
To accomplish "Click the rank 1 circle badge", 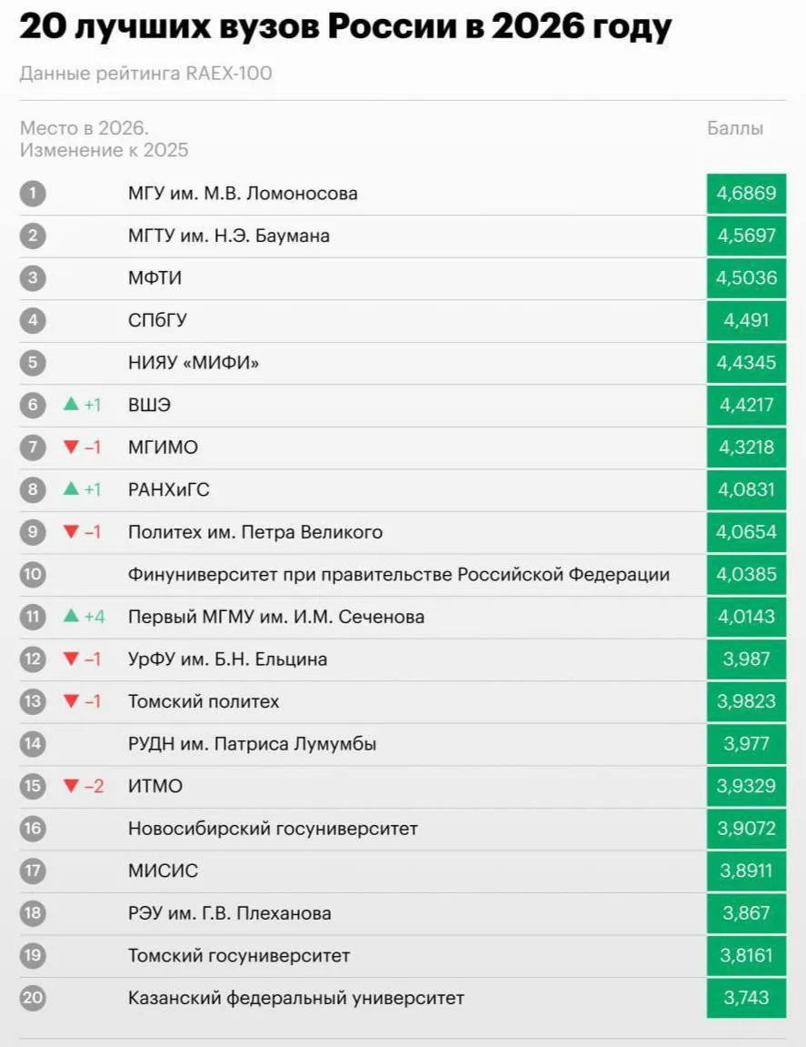I will [x=33, y=194].
